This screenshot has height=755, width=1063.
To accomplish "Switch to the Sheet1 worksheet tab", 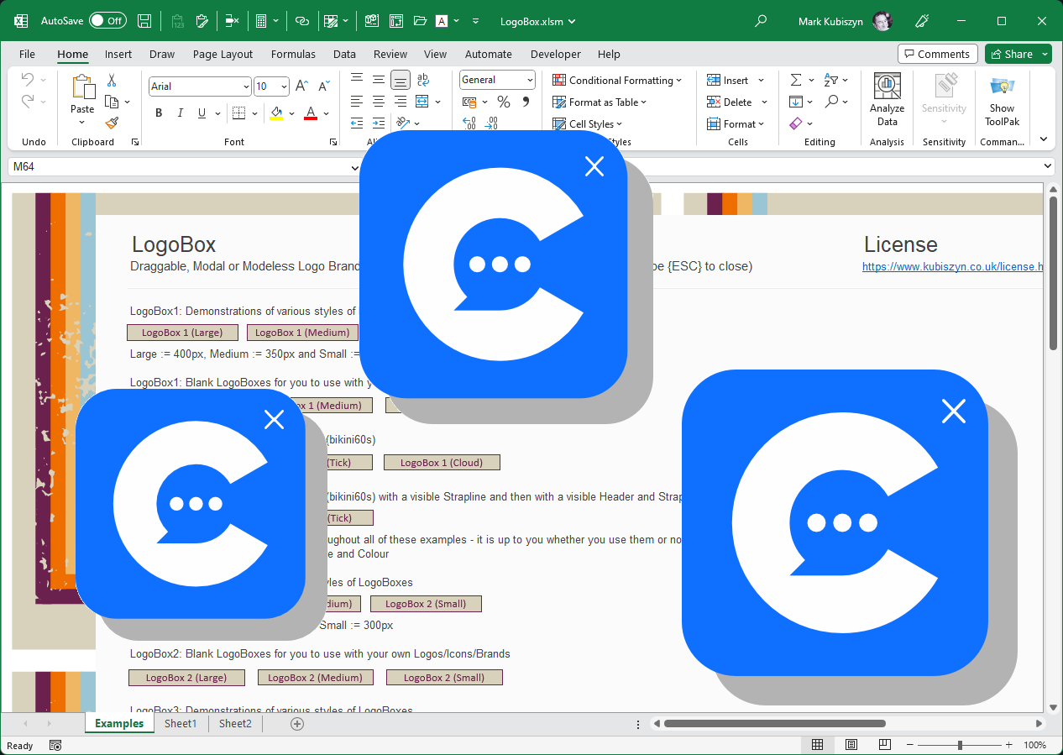I will point(181,723).
